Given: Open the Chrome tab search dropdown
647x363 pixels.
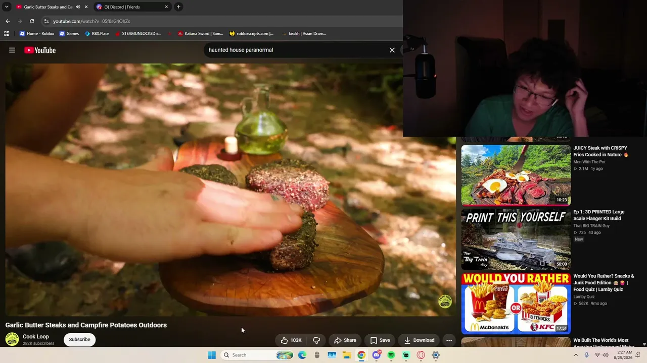Looking at the screenshot, I should (7, 7).
